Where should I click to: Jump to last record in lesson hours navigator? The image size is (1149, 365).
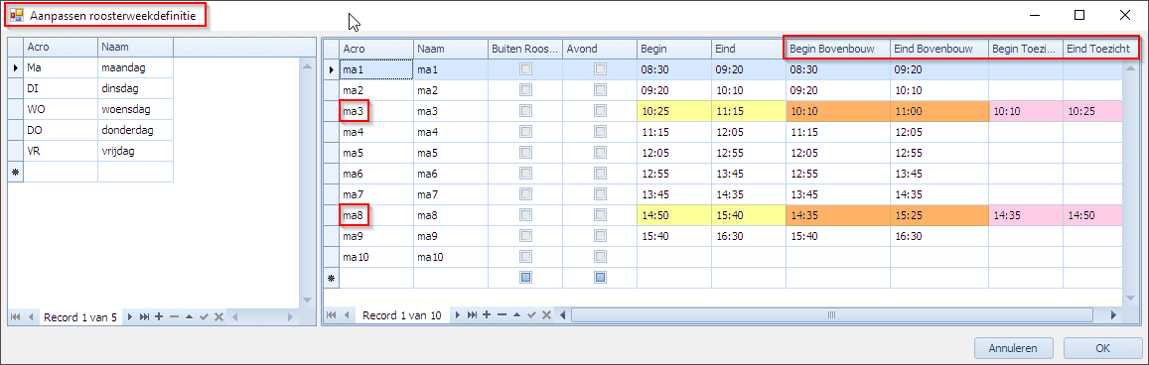tap(472, 315)
